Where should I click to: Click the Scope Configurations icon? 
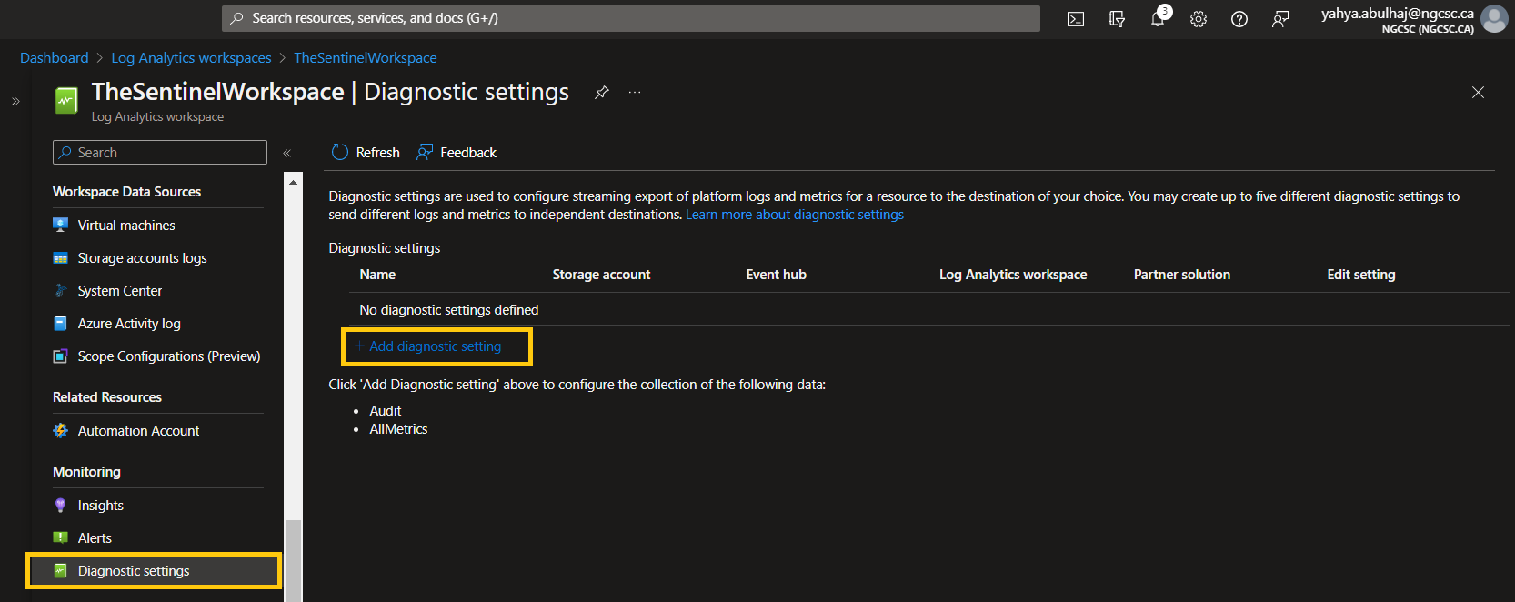61,356
